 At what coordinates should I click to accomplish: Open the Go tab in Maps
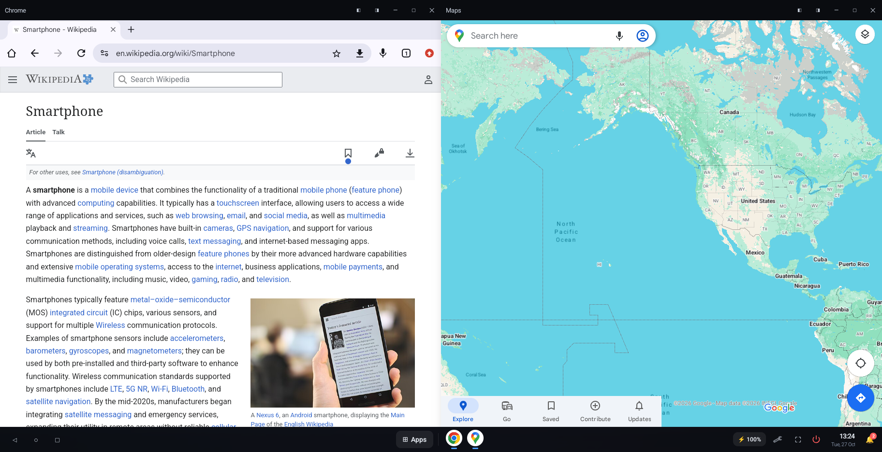click(x=507, y=411)
